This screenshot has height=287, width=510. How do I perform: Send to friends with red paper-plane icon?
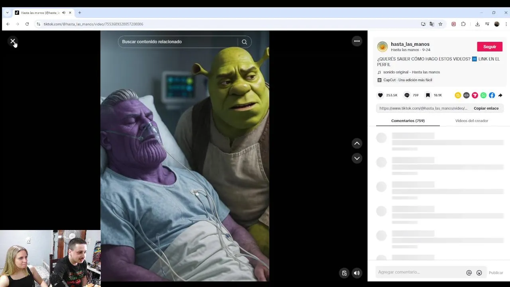click(475, 95)
